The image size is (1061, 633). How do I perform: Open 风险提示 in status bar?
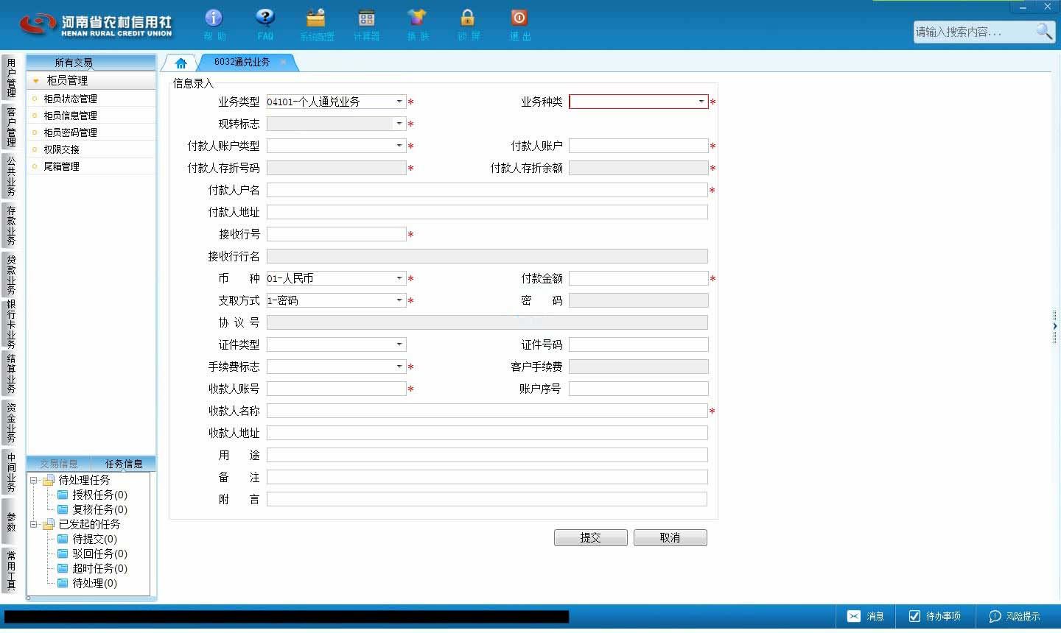point(1015,616)
